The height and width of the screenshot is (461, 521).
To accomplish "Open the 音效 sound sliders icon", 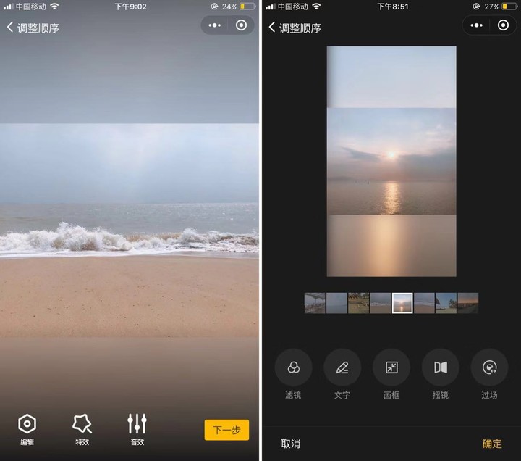I will pyautogui.click(x=137, y=429).
